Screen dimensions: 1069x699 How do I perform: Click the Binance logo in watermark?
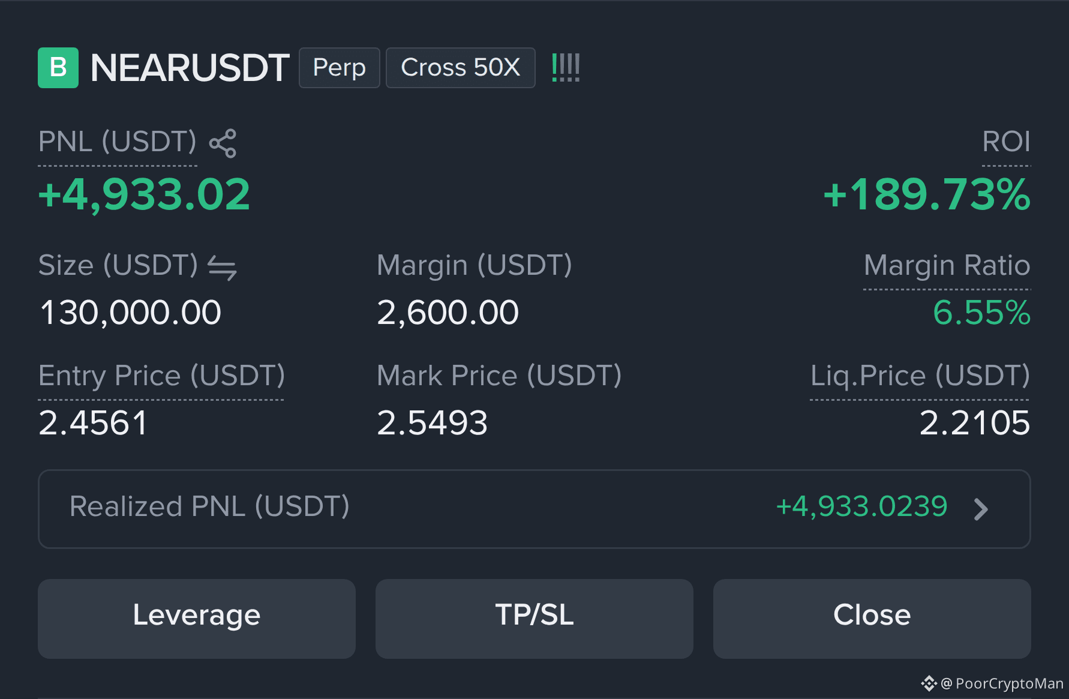pyautogui.click(x=929, y=683)
